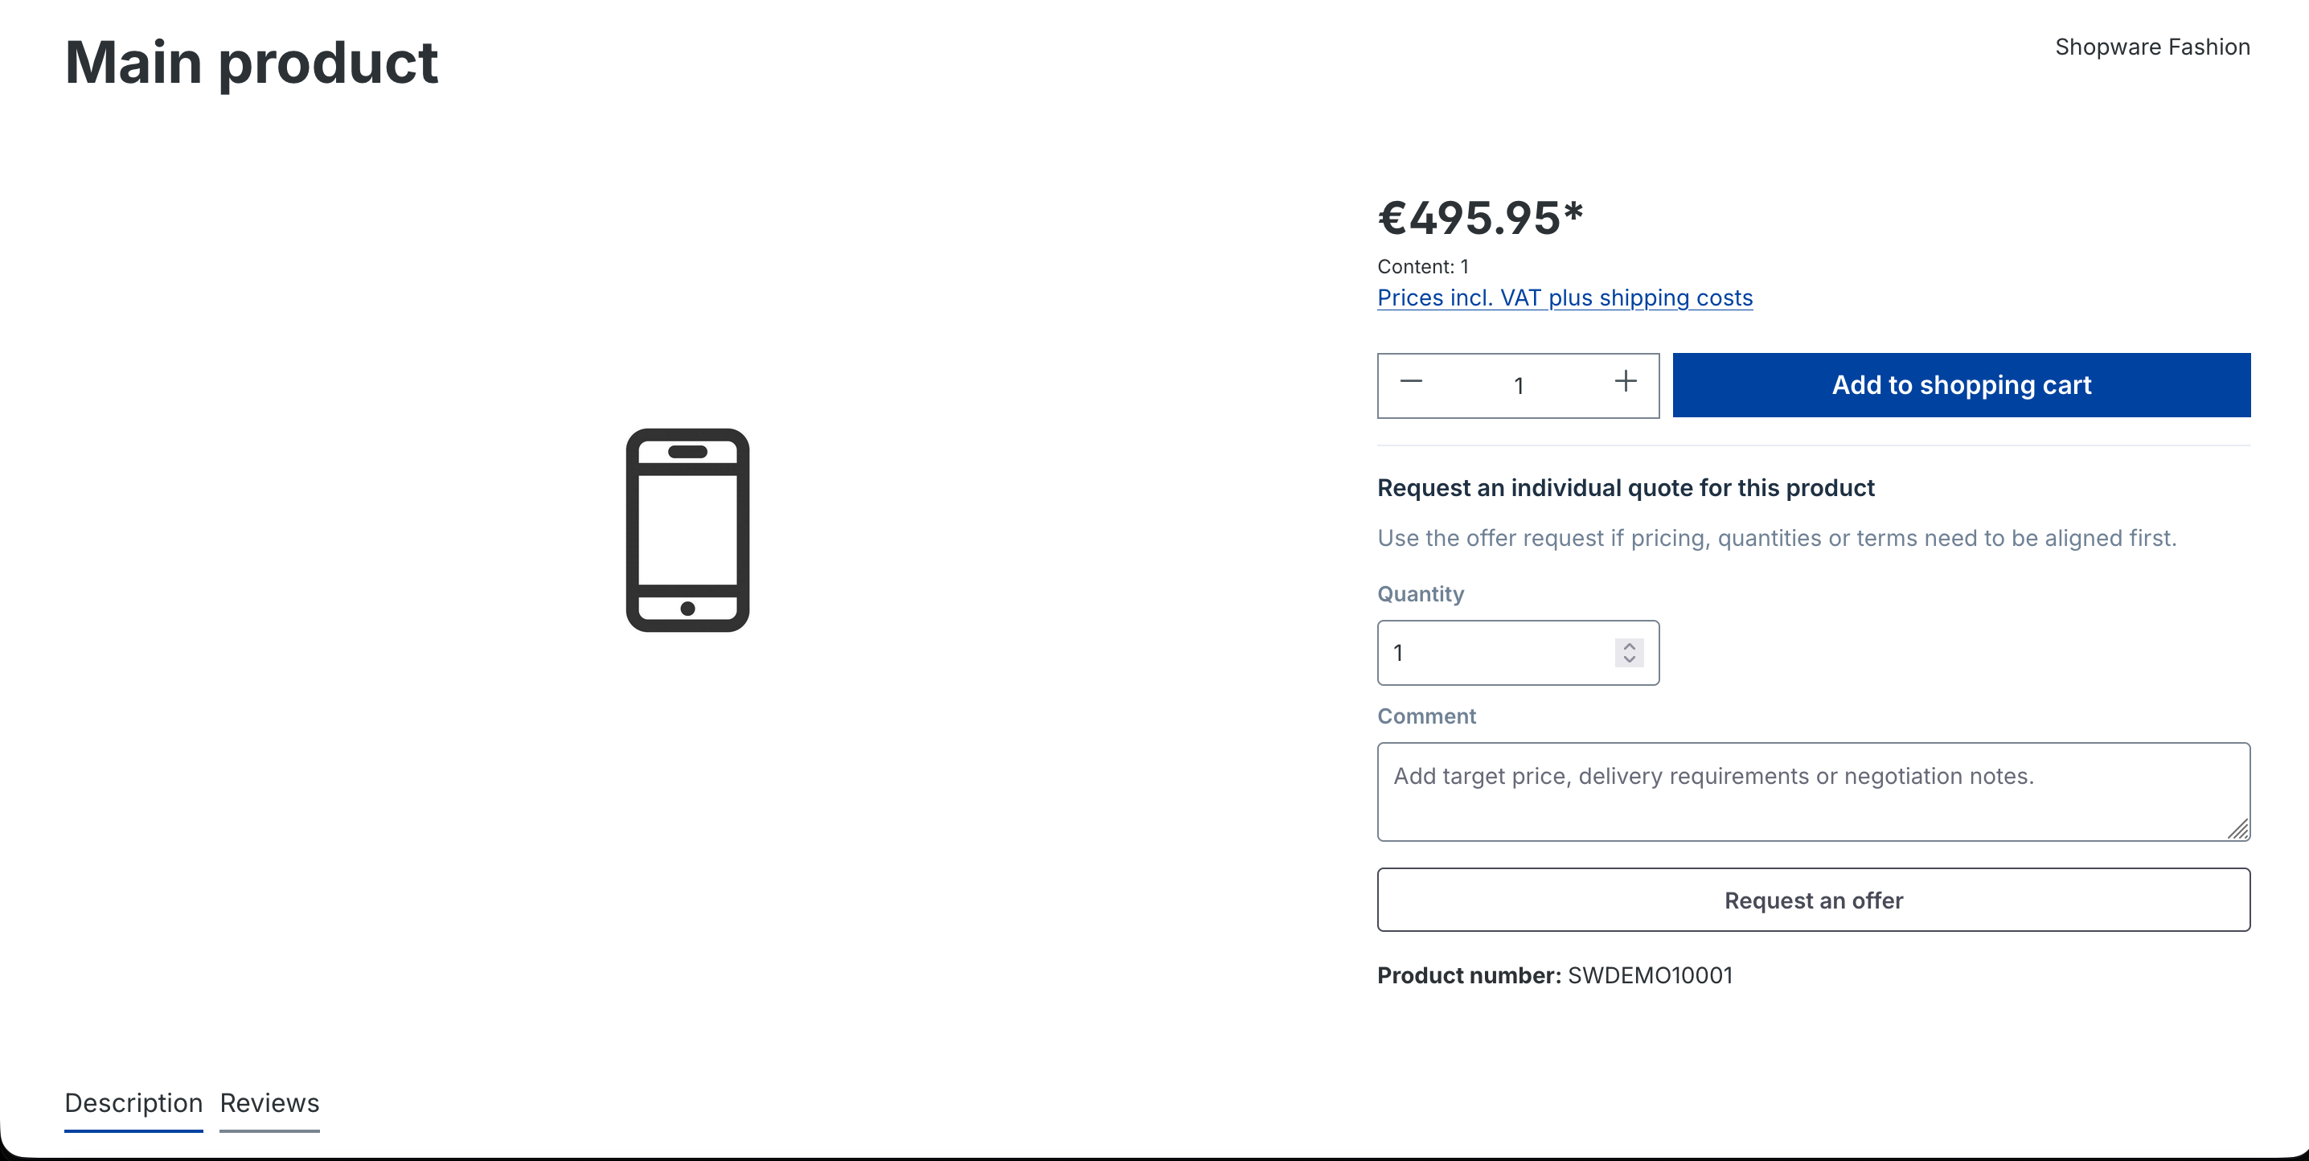
Task: Focus the cart quantity number field
Action: pos(1519,385)
